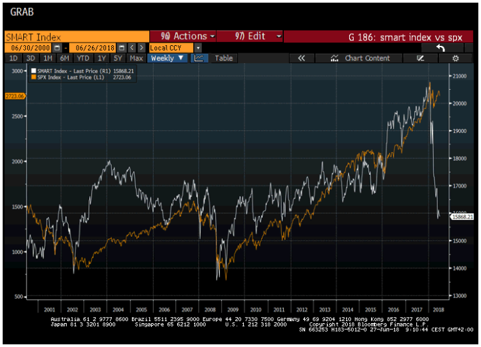Click the next date range arrow
Screen dimensions: 481x347
tap(141, 48)
